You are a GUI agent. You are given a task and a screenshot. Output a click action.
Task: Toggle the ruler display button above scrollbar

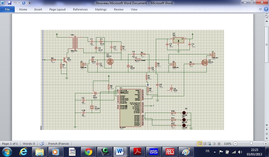[x=267, y=16]
